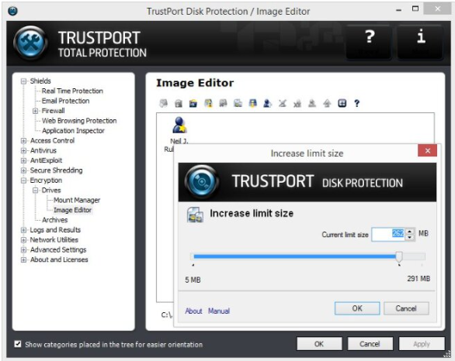Click the gray up-arrow toolbar icon
This screenshot has width=455, height=361.
click(327, 103)
